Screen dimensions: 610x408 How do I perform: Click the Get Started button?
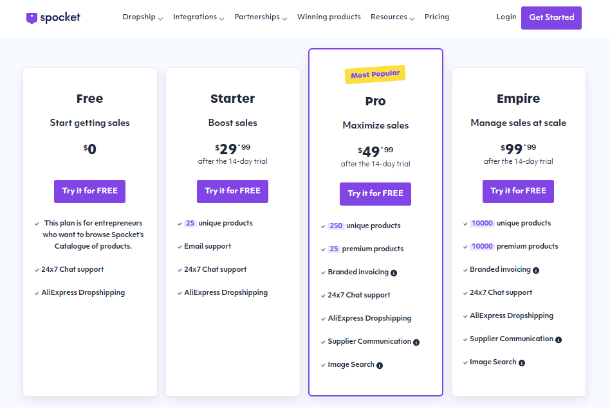pos(551,18)
